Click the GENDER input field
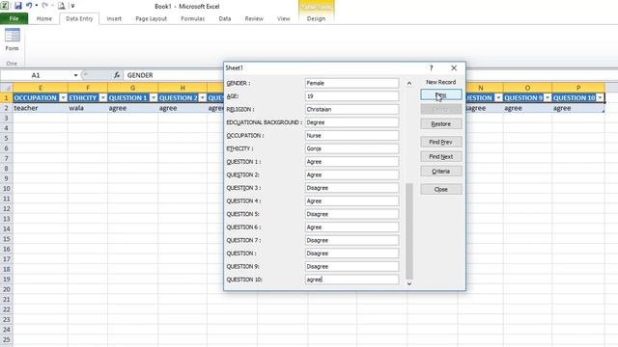 pos(351,83)
